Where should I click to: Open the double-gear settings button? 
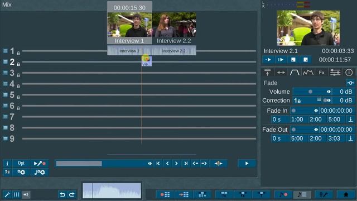pyautogui.click(x=21, y=173)
